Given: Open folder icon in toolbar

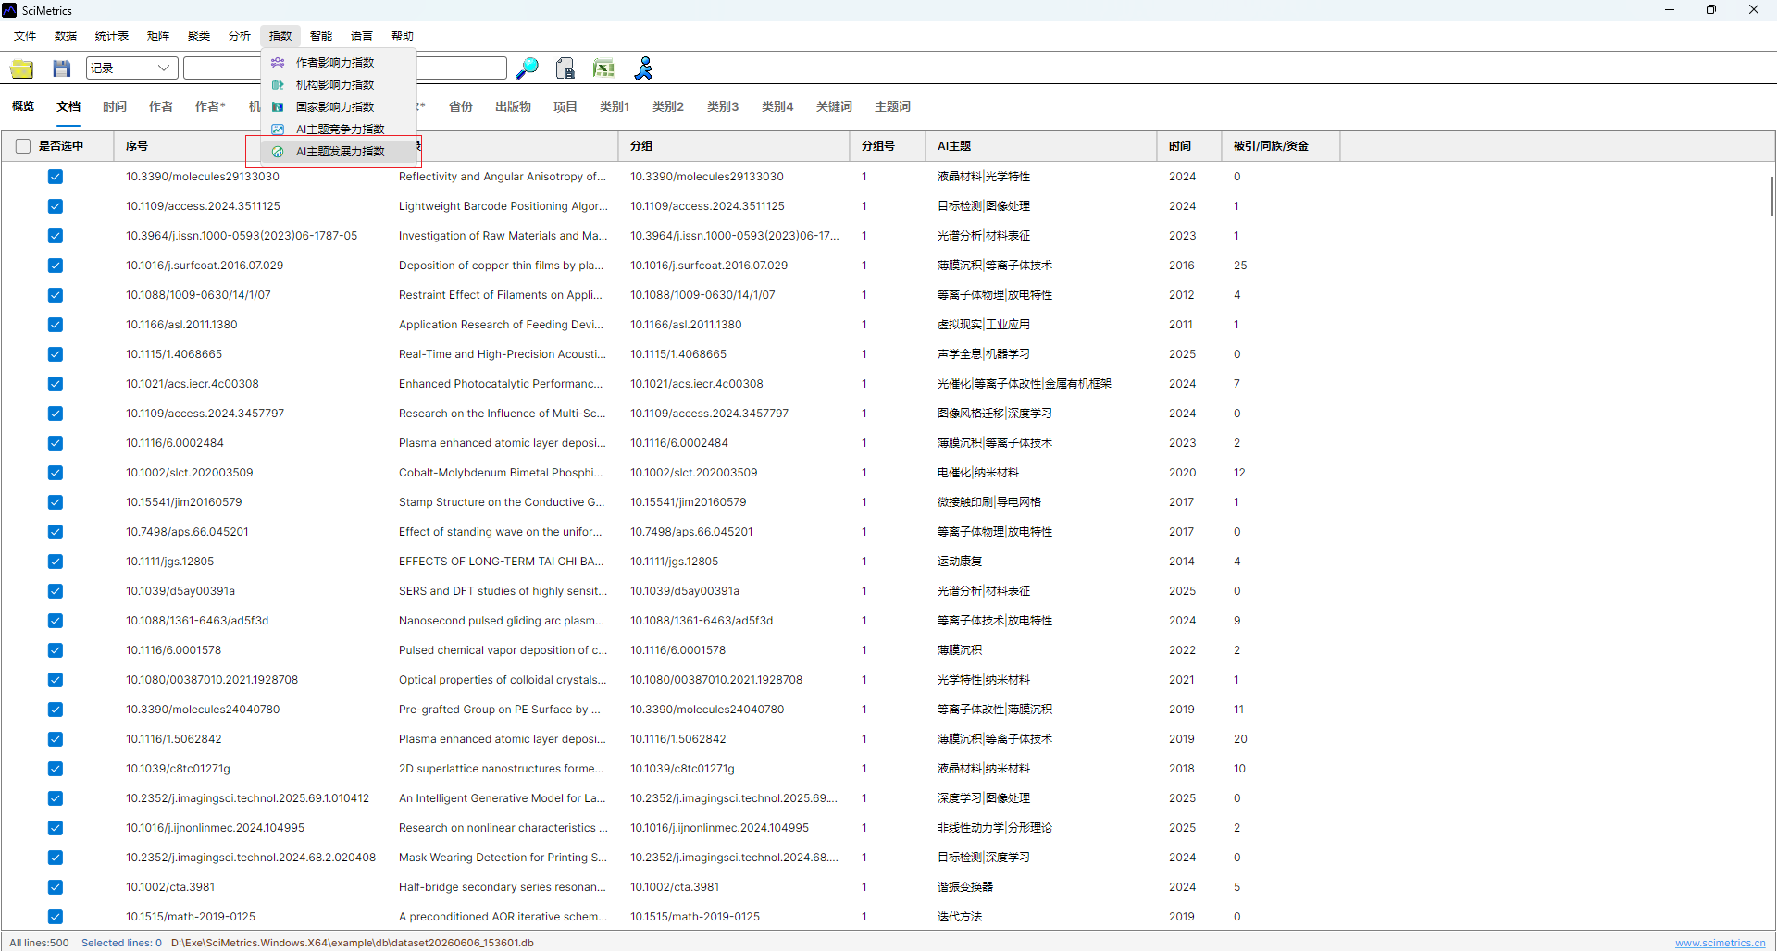Looking at the screenshot, I should 22,68.
